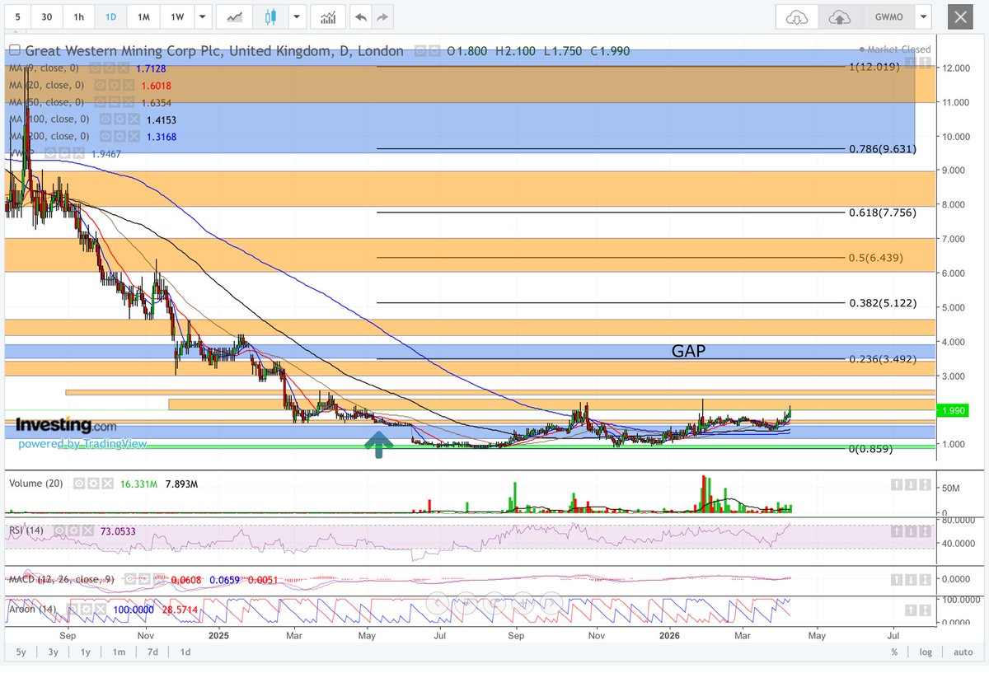Remove the MACD indicator with its X
Screen dimensions: 989x687
pyautogui.click(x=158, y=578)
